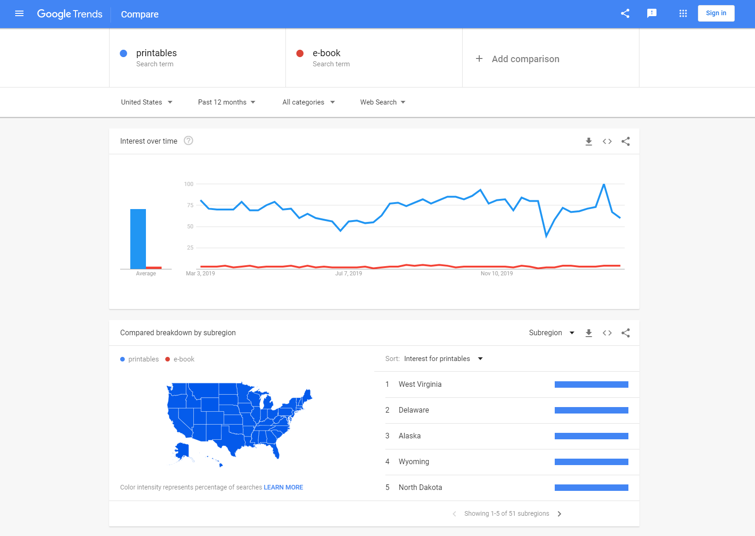Share the Interest over time chart
Image resolution: width=755 pixels, height=536 pixels.
coord(625,141)
